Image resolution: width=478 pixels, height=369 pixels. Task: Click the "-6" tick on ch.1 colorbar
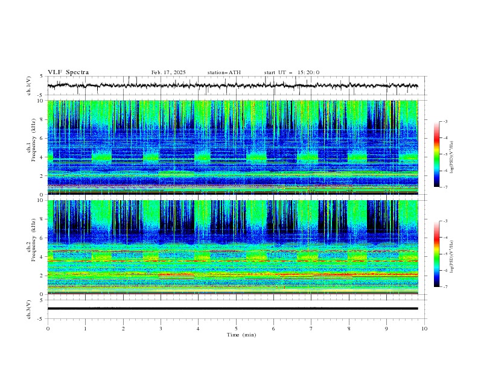445,171
